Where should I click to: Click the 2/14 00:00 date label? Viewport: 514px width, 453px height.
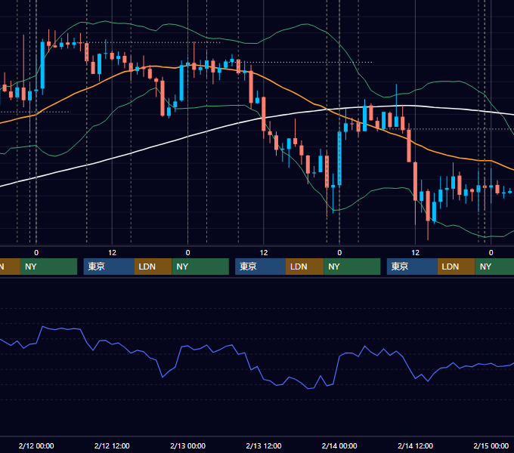(x=339, y=445)
